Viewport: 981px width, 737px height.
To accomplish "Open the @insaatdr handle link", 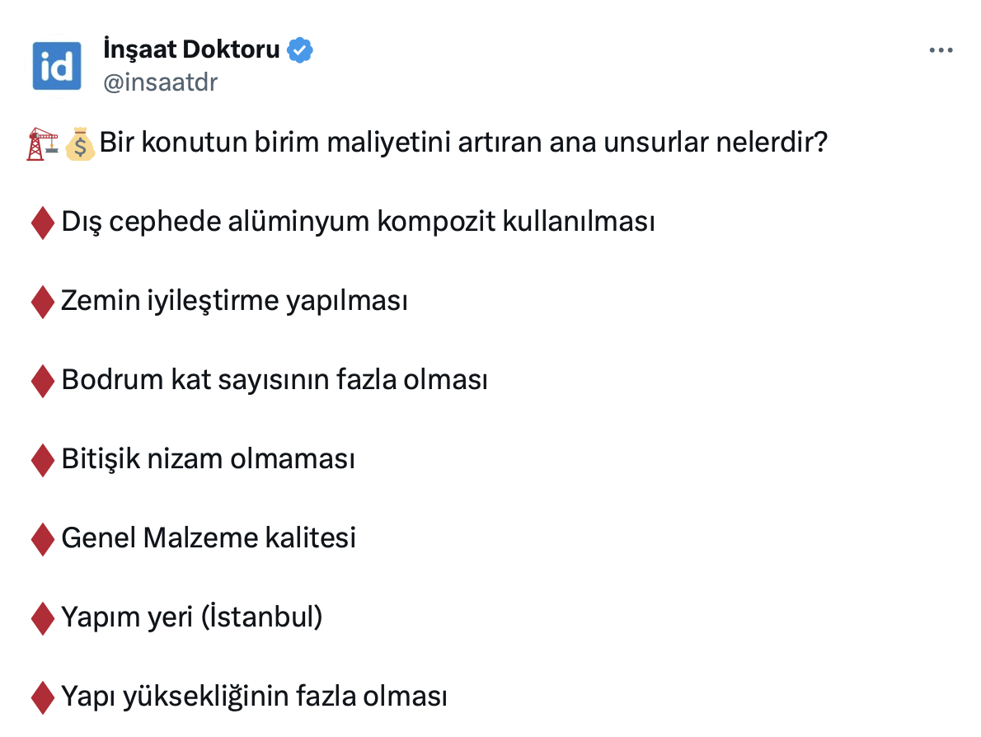I will pos(160,82).
